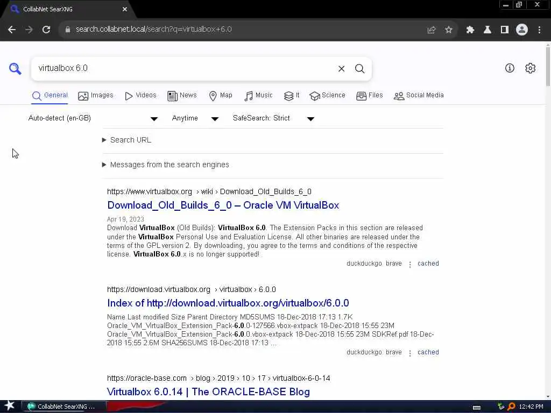Open preferences gear icon
Image resolution: width=551 pixels, height=413 pixels.
tap(530, 68)
